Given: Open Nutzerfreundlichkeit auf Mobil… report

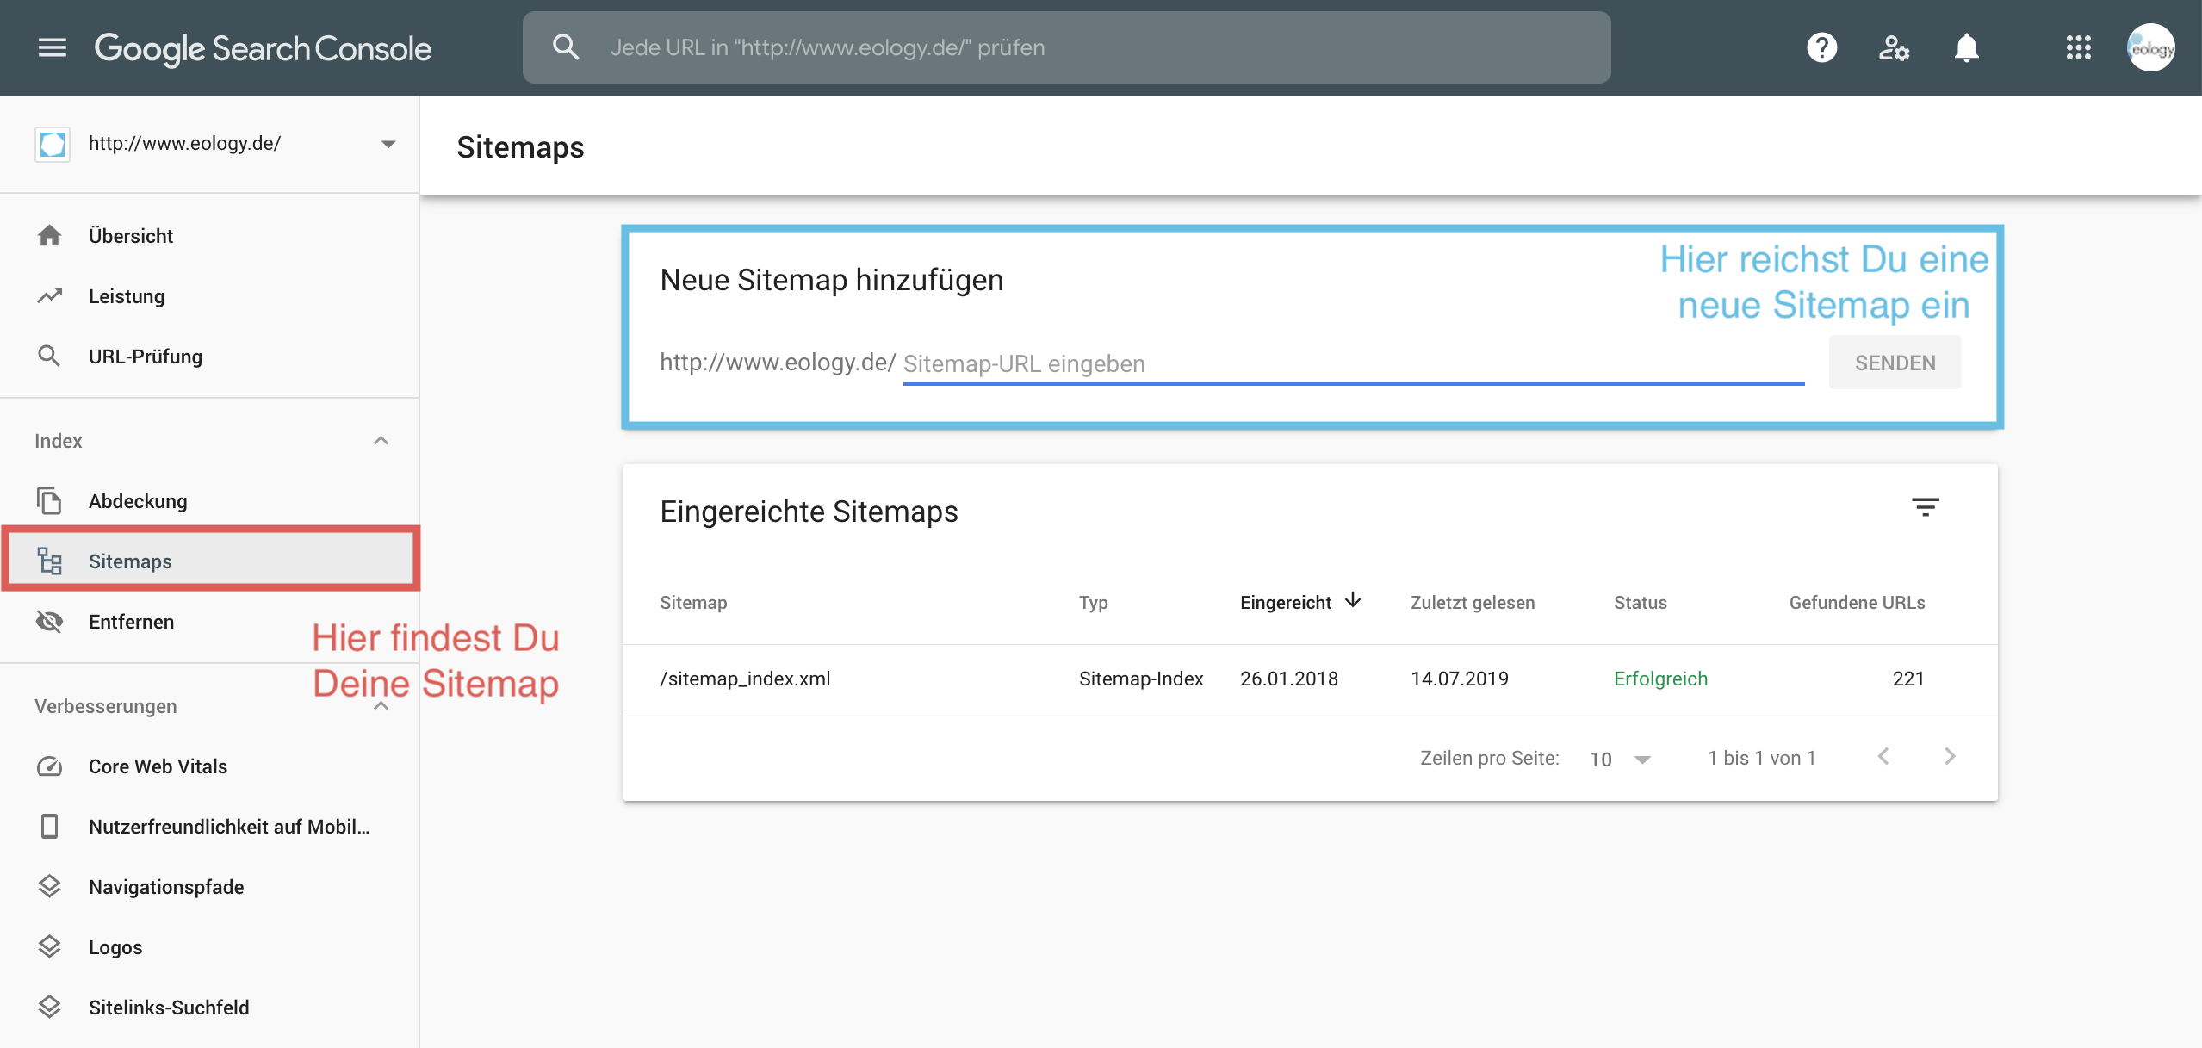Looking at the screenshot, I should 210,826.
